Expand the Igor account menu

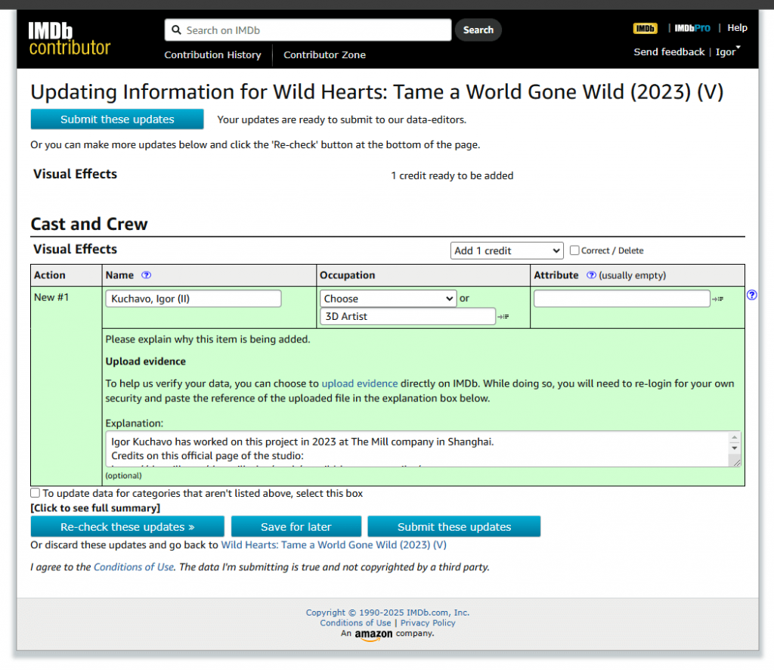pyautogui.click(x=728, y=51)
